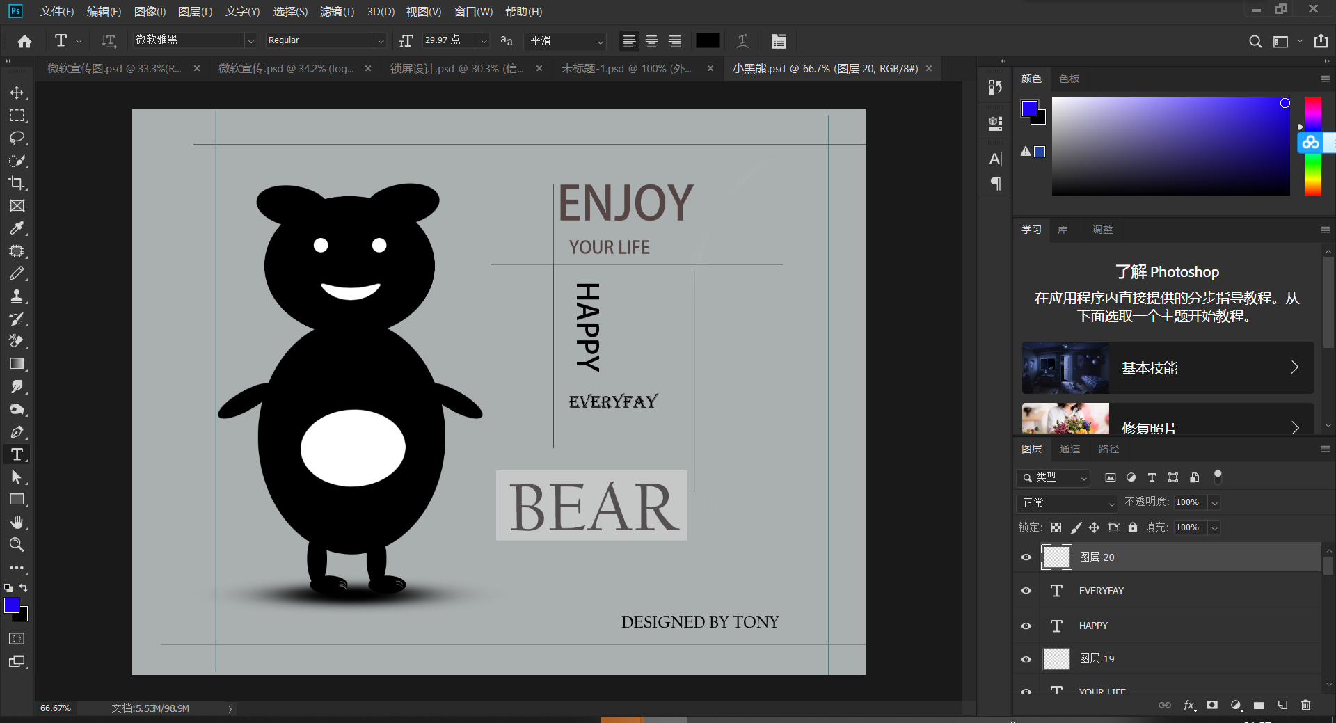Hide the EVERYFAY text layer
The height and width of the screenshot is (723, 1336).
point(1026,591)
